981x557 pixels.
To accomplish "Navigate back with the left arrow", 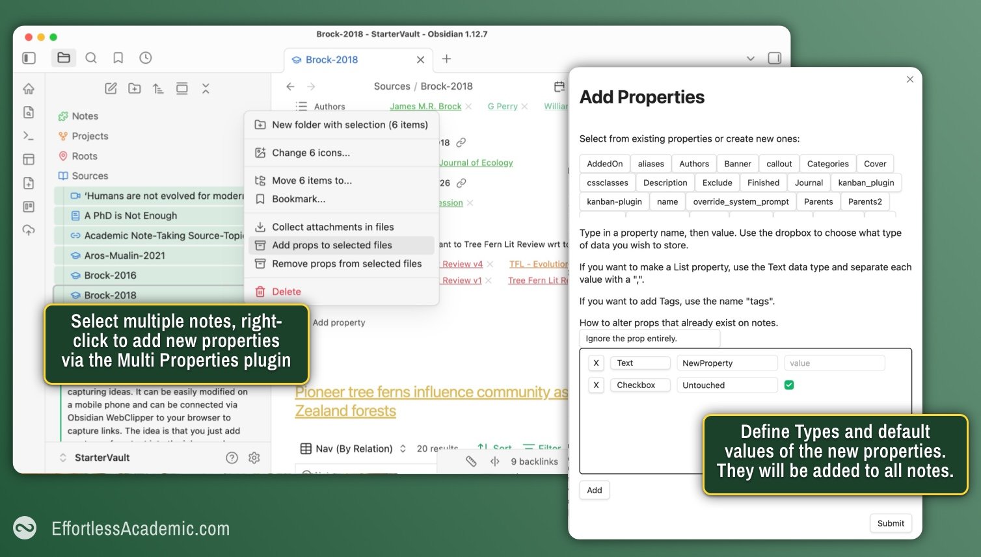I will 291,86.
